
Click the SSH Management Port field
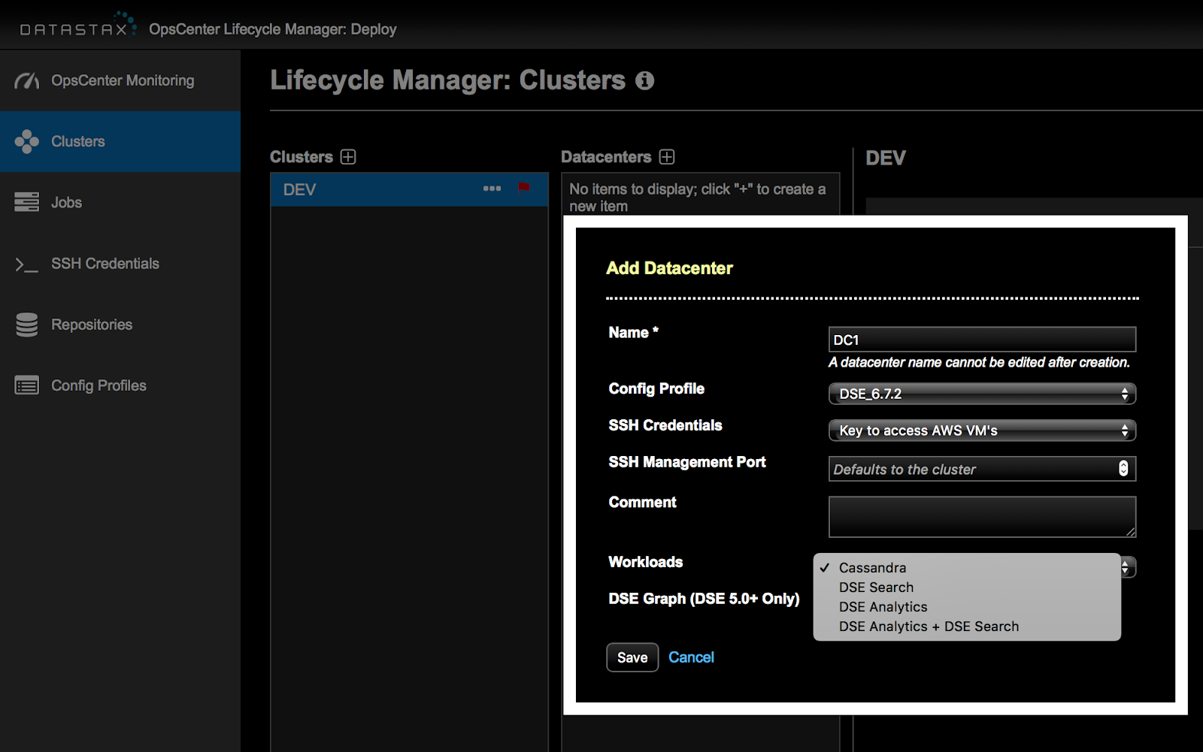coord(982,469)
